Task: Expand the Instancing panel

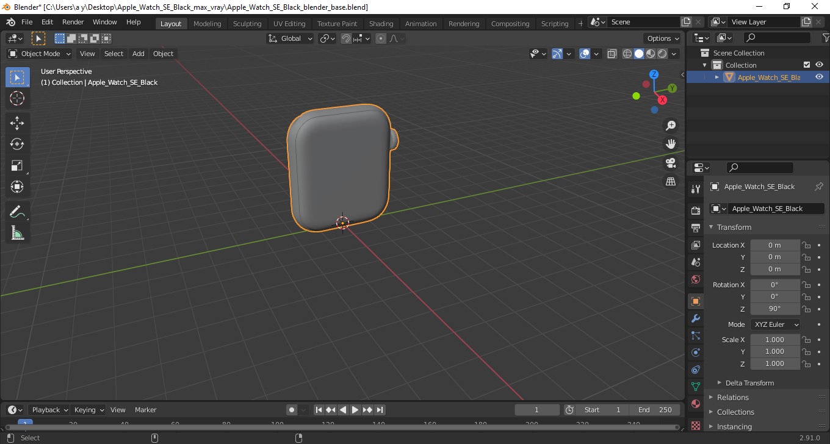Action: point(734,426)
